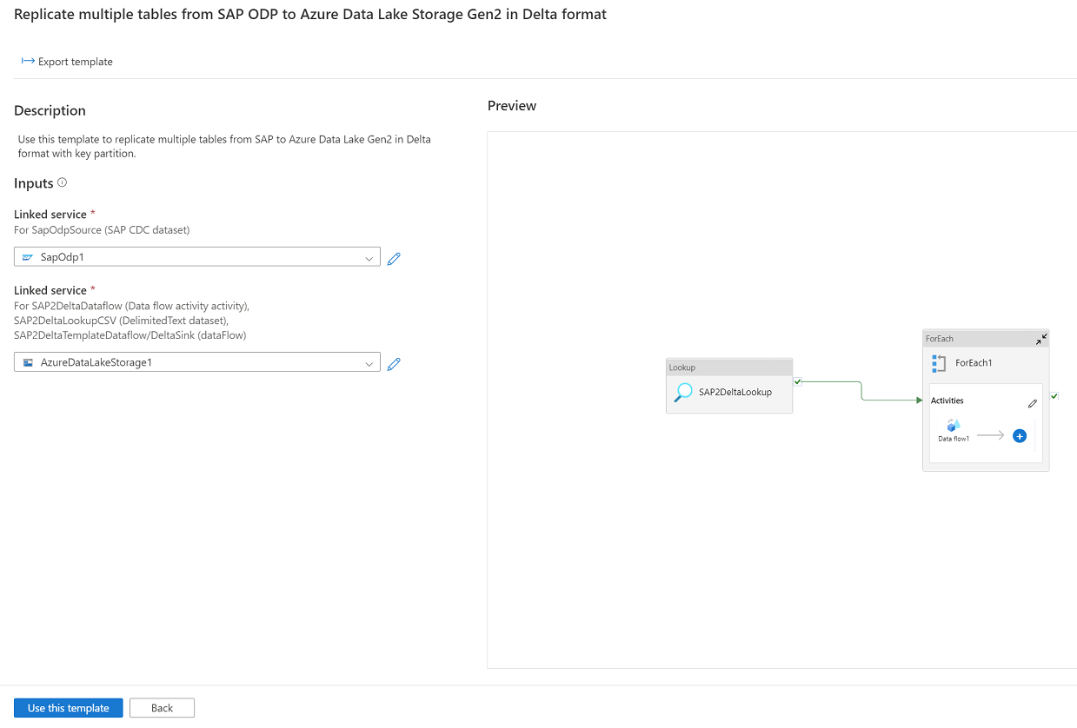The height and width of the screenshot is (728, 1077).
Task: Click the ForEach1 loop icon
Action: point(939,362)
